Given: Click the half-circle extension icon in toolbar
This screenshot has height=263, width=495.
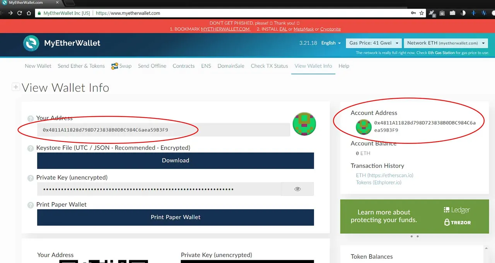Looking at the screenshot, I should coord(463,13).
